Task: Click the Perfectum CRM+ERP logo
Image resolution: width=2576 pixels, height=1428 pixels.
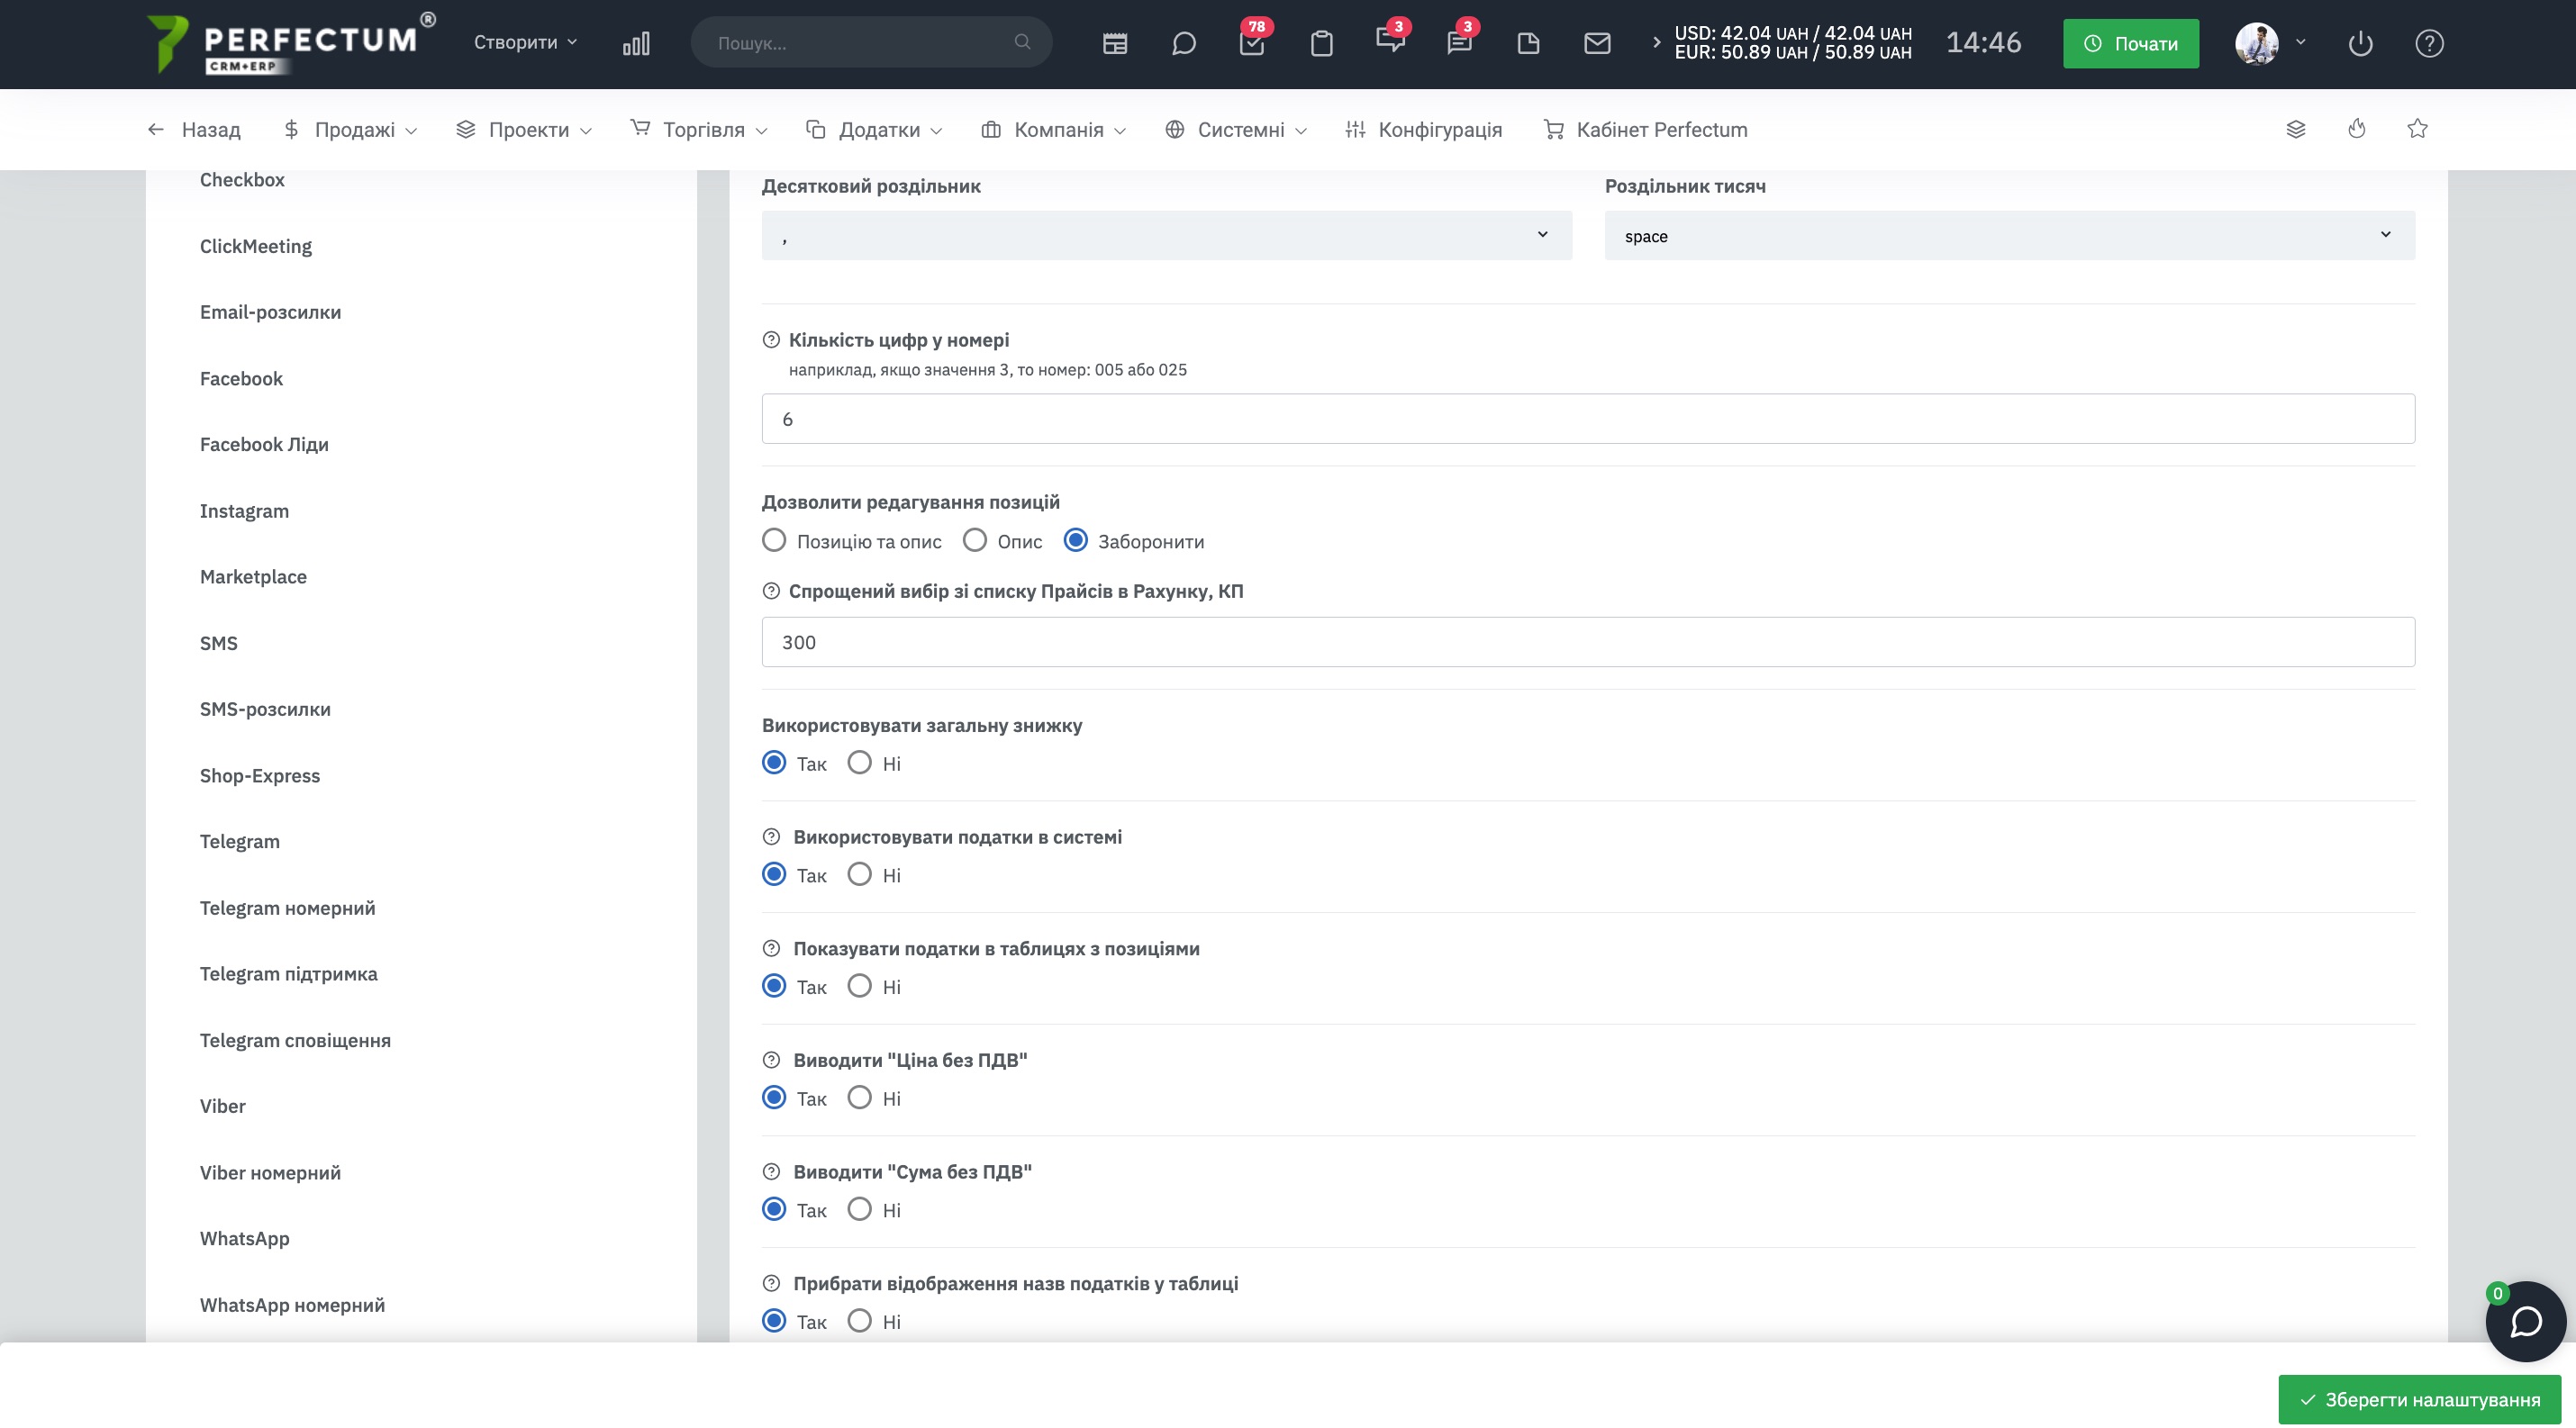Action: tap(290, 43)
